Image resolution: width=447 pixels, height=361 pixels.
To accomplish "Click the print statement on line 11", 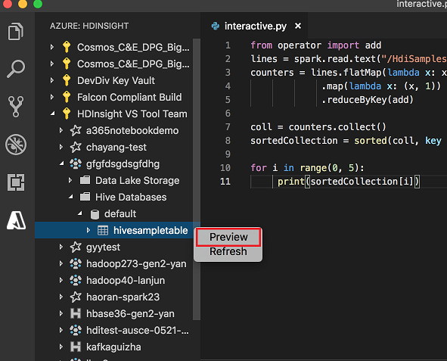I will click(349, 182).
